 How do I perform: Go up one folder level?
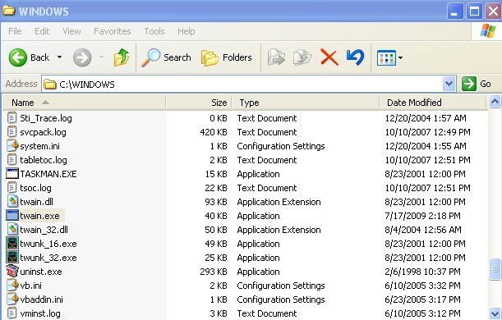[122, 57]
